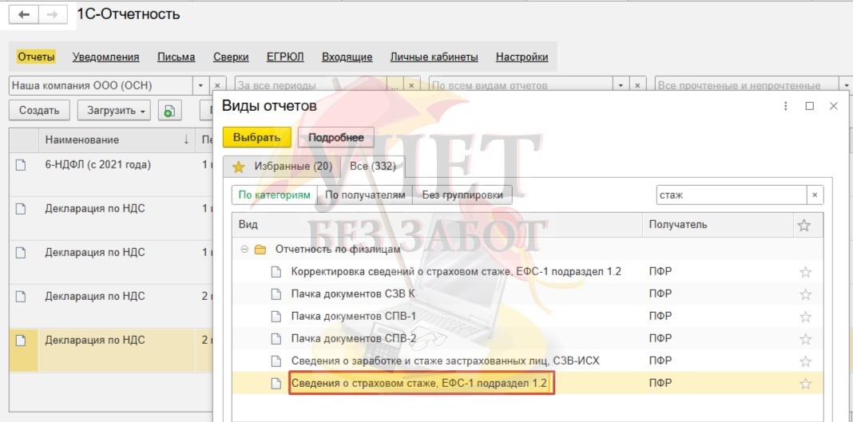
Task: Open the Личные кабинеты section
Action: tap(434, 57)
